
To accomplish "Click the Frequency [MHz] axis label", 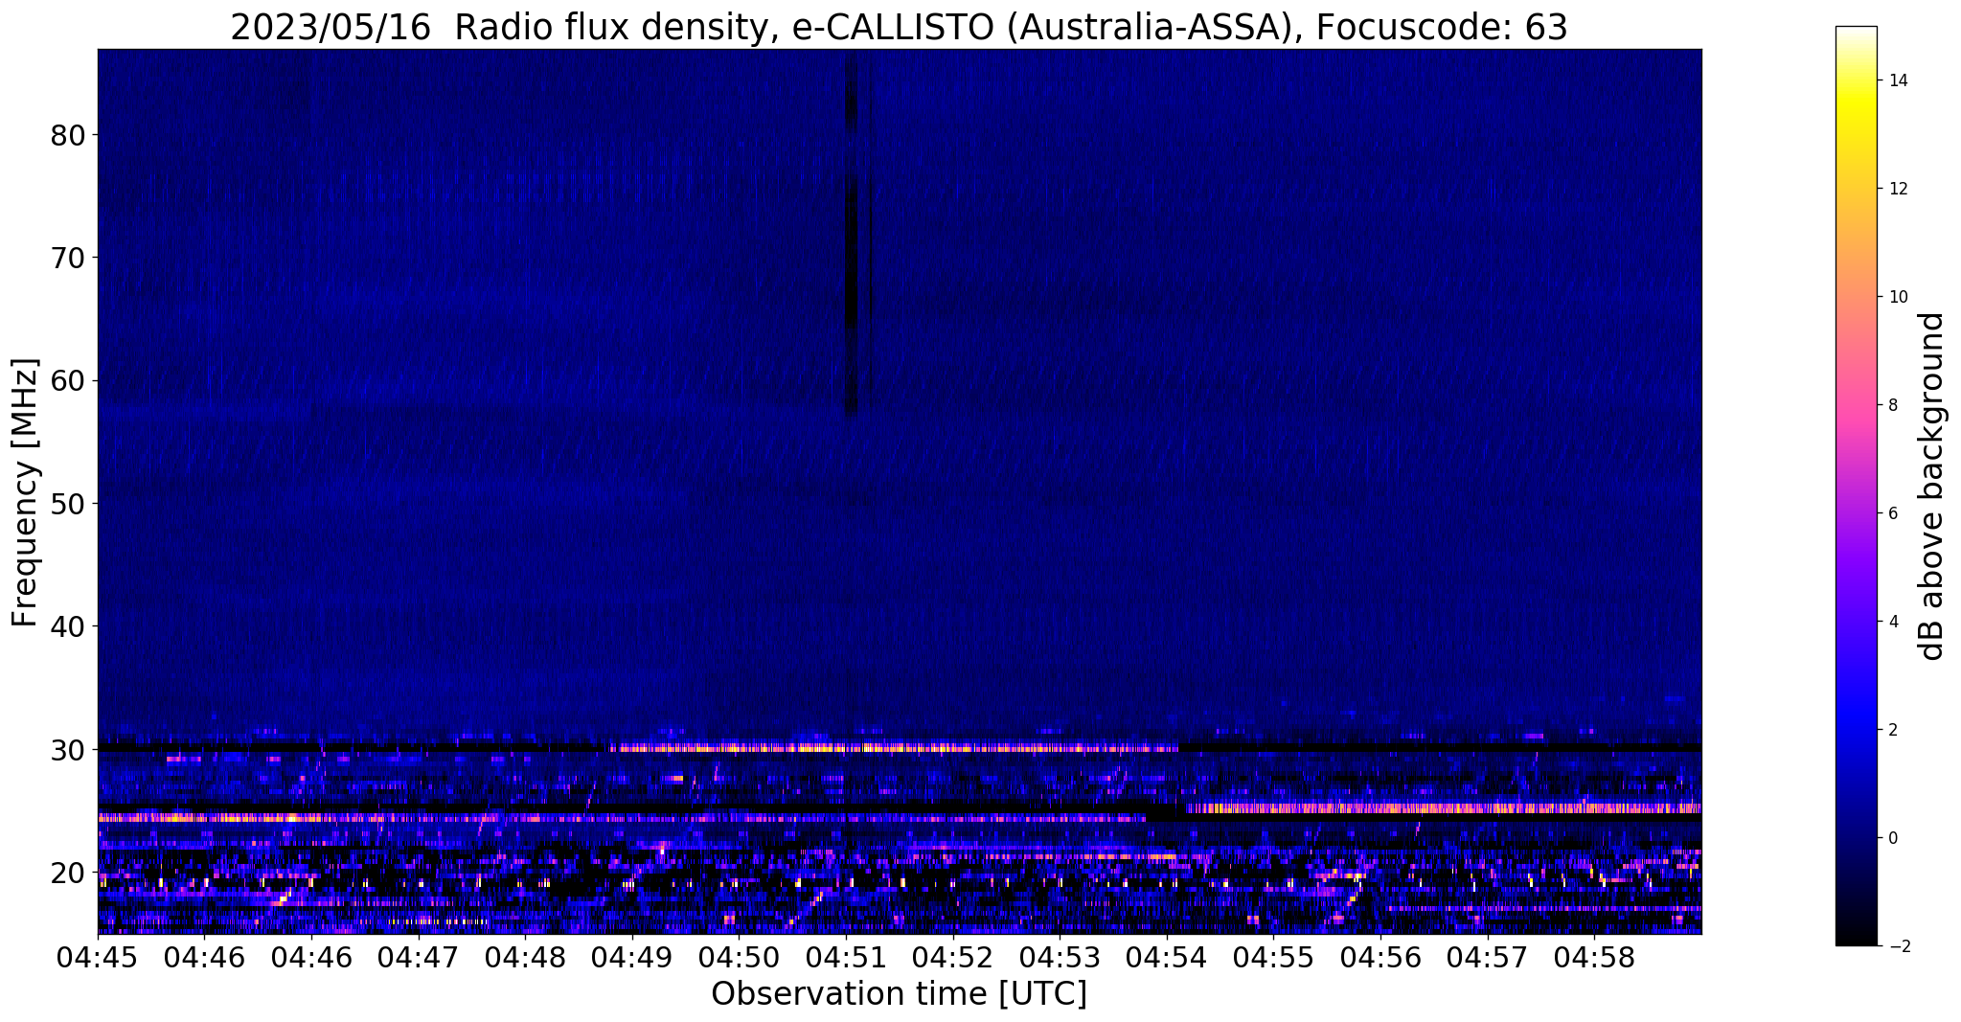I will tap(25, 492).
